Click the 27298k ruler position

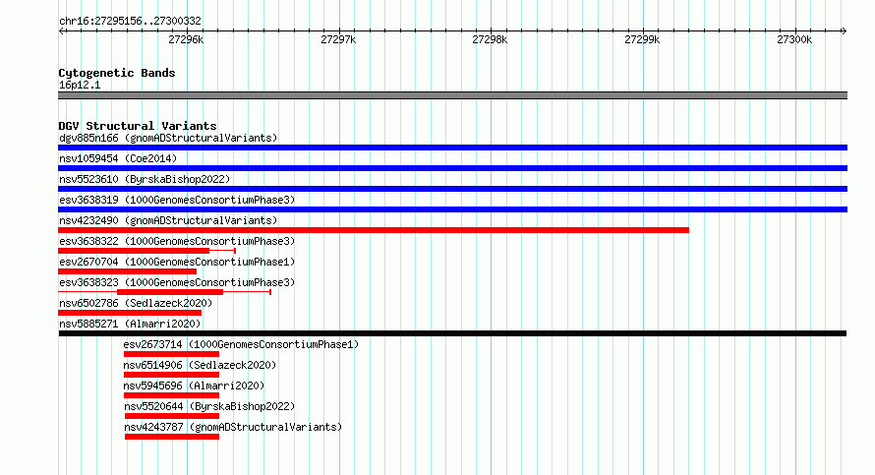click(490, 39)
